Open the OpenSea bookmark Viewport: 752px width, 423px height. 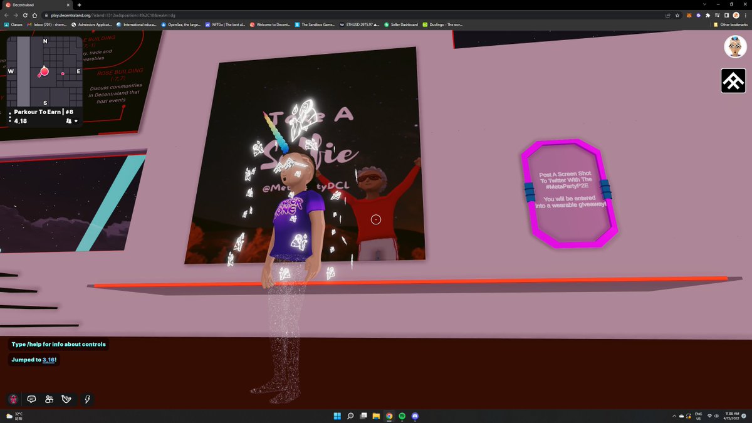181,24
